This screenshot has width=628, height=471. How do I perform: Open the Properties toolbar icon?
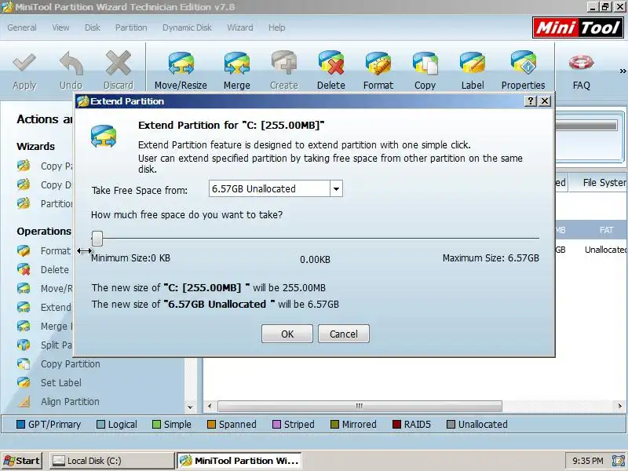tap(523, 64)
